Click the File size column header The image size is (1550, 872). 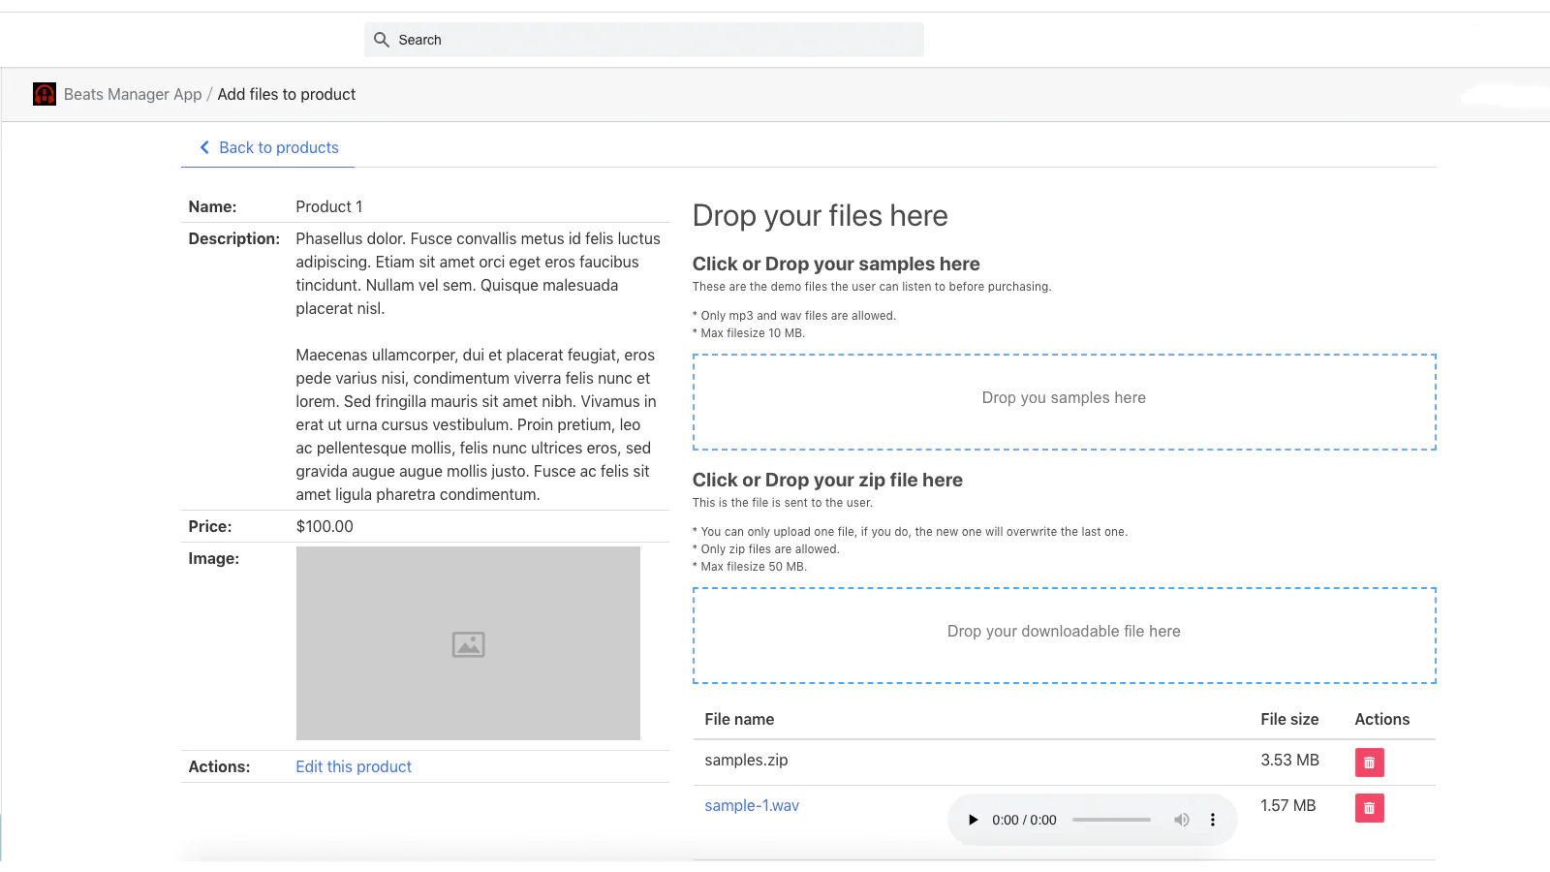1289,719
